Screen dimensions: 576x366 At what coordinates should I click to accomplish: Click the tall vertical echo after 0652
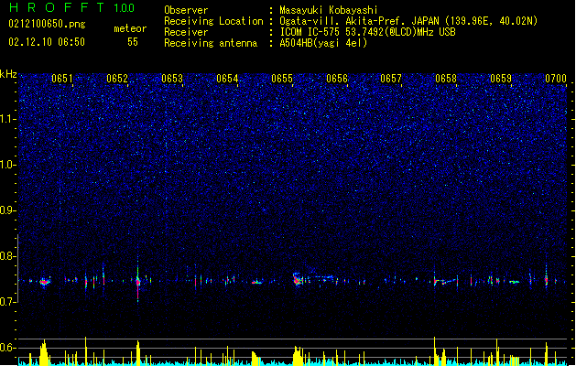point(138,280)
